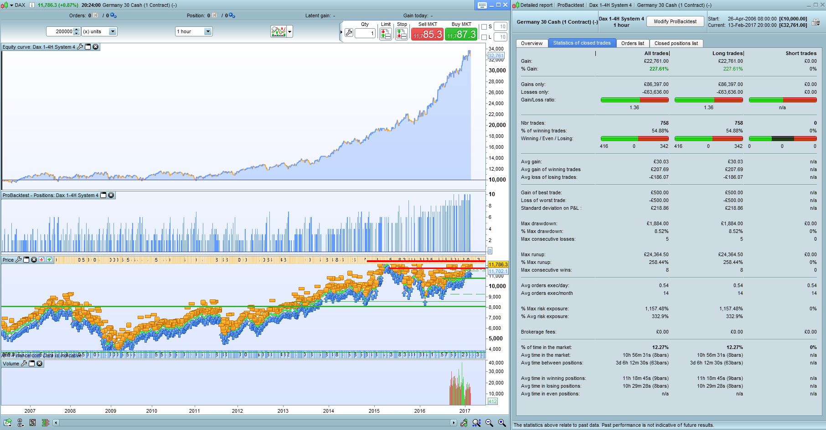Open Price chart wrench settings
Image resolution: width=826 pixels, height=430 pixels.
coord(19,259)
